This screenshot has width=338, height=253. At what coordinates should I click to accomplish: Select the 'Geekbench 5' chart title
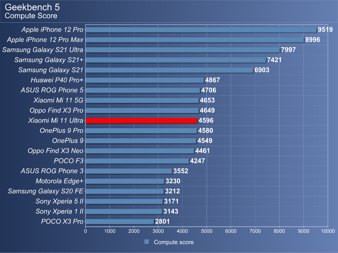click(32, 7)
